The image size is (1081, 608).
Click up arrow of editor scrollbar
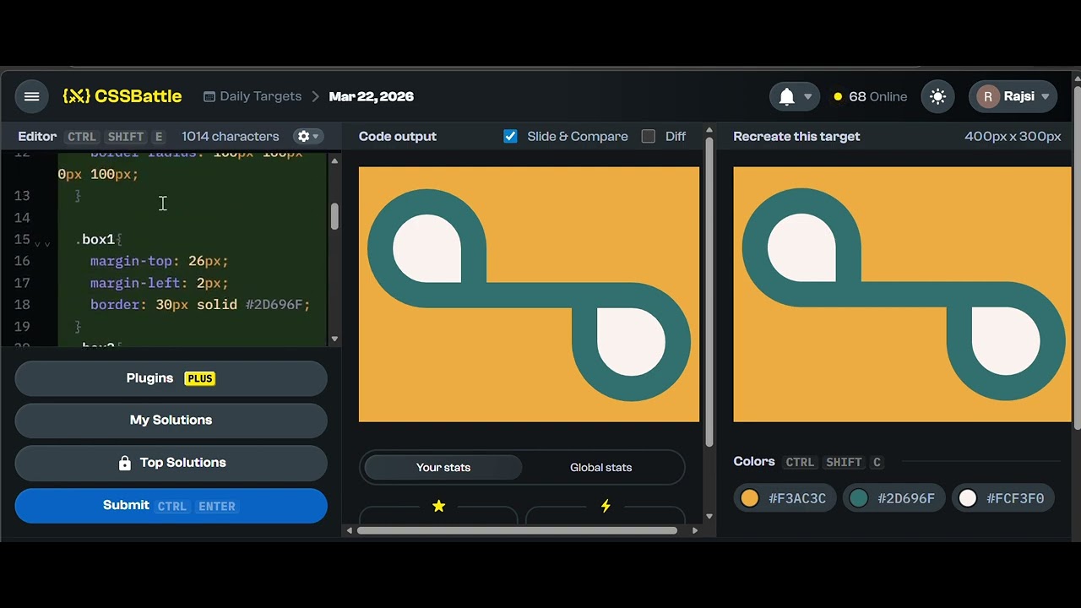click(x=334, y=160)
